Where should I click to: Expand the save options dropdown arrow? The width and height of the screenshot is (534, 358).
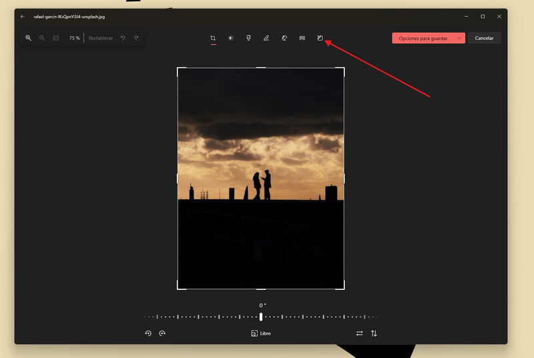pyautogui.click(x=459, y=38)
